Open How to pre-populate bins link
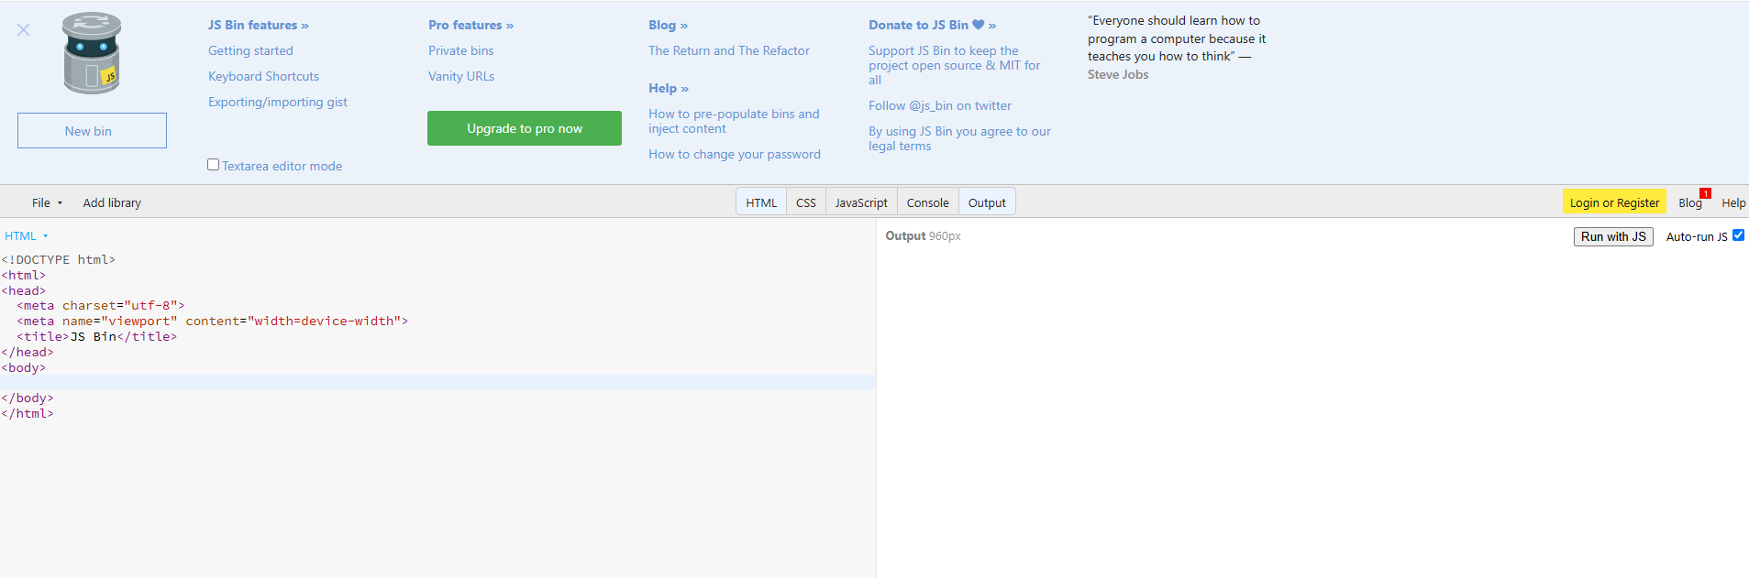Viewport: 1749px width, 578px height. pos(734,121)
